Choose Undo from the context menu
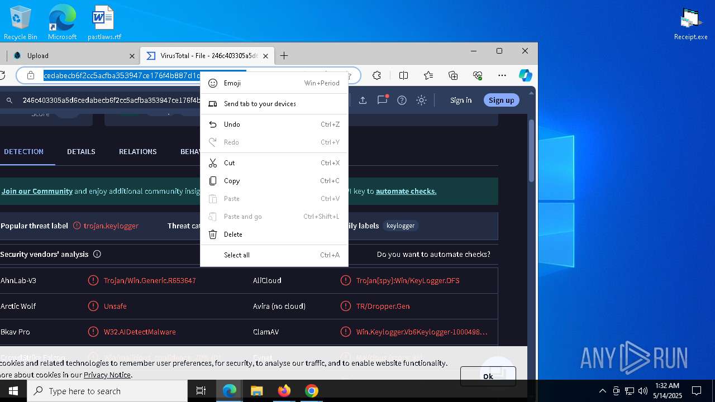The height and width of the screenshot is (402, 715). [x=274, y=125]
